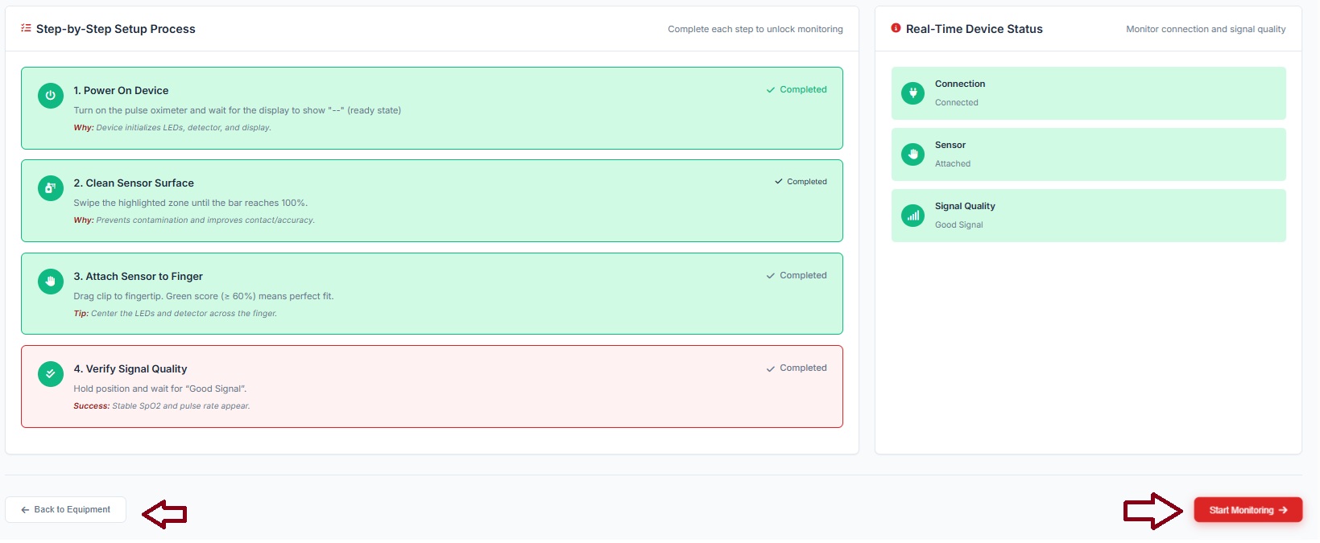Viewport: 1320px width, 543px height.
Task: Click the checklist icon beside Step-by-Step Setup Process
Action: pos(26,28)
